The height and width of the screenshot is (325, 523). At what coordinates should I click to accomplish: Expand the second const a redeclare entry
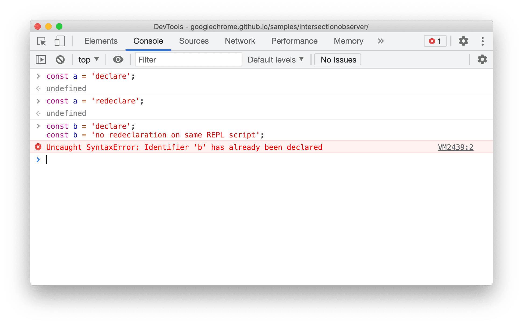pos(38,101)
